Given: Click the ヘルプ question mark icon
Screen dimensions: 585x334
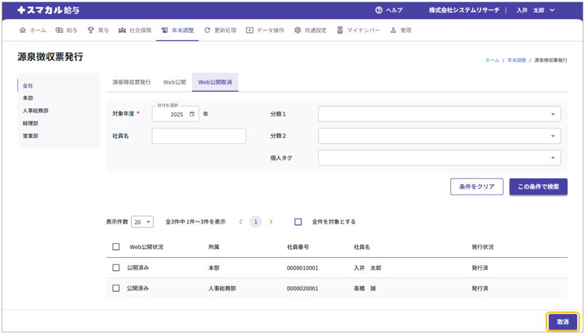Looking at the screenshot, I should tap(378, 10).
